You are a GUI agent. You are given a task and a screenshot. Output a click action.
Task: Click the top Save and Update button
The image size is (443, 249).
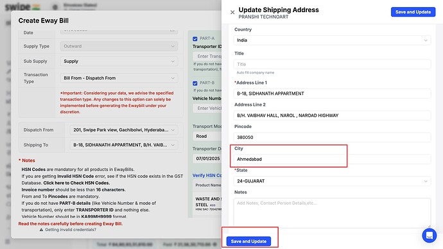(413, 12)
